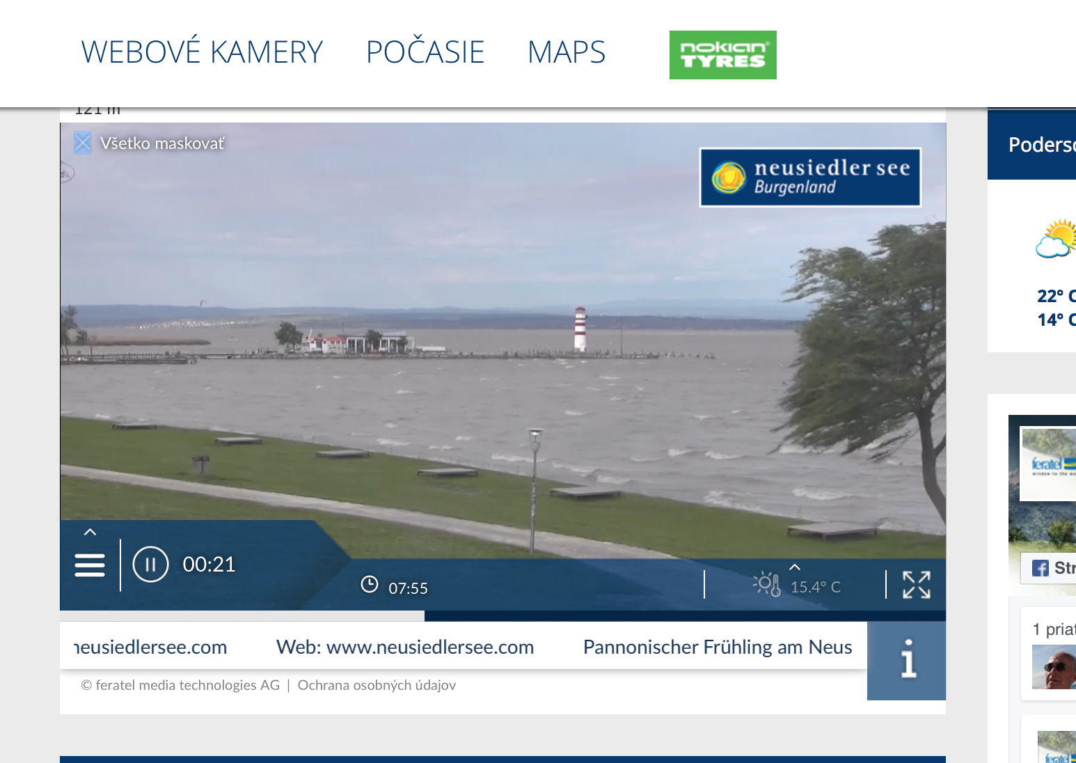The width and height of the screenshot is (1076, 763).
Task: Seek within the video progress bar
Action: tap(503, 616)
